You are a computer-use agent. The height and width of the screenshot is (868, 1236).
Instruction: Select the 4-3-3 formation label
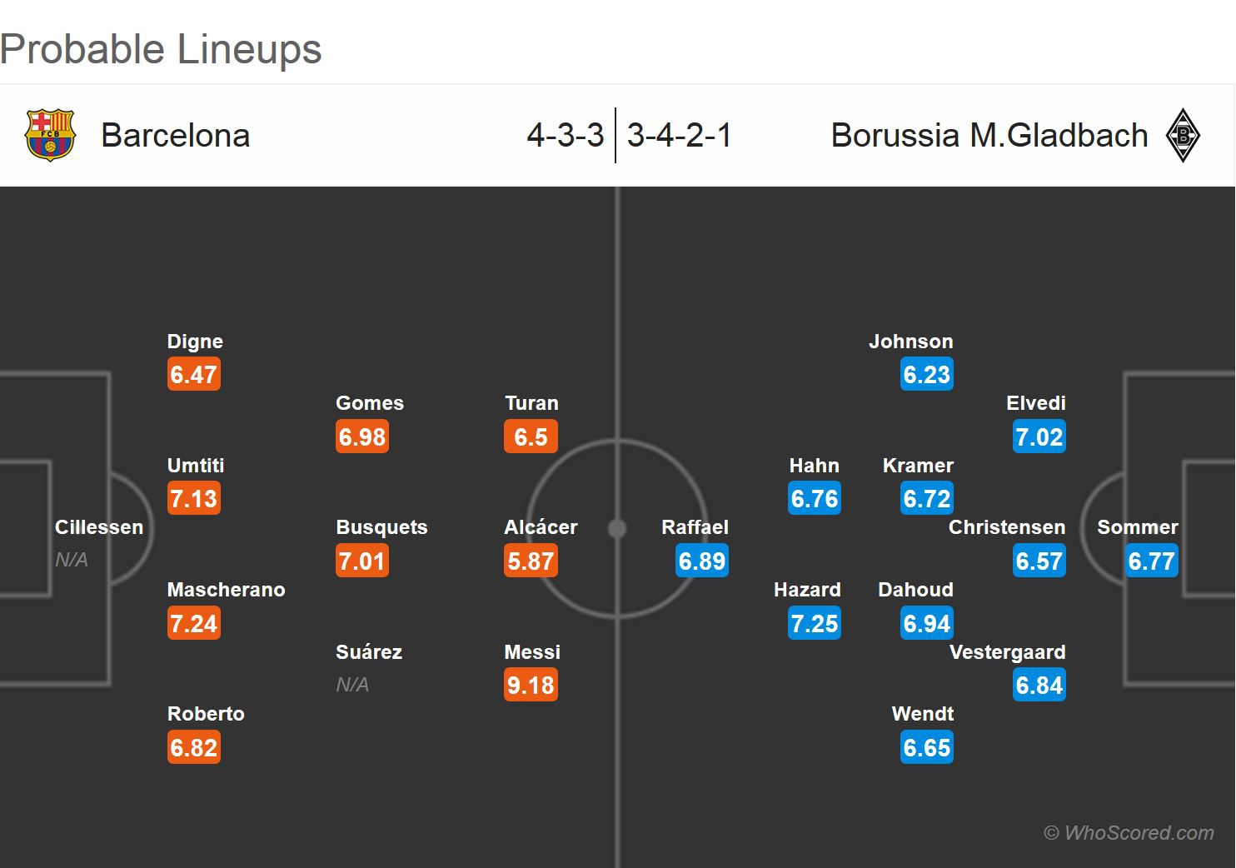pyautogui.click(x=566, y=135)
